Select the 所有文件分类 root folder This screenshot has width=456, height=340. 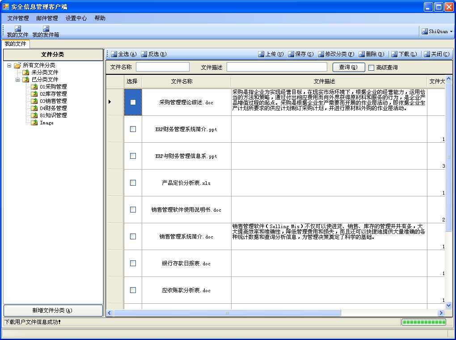click(x=34, y=65)
